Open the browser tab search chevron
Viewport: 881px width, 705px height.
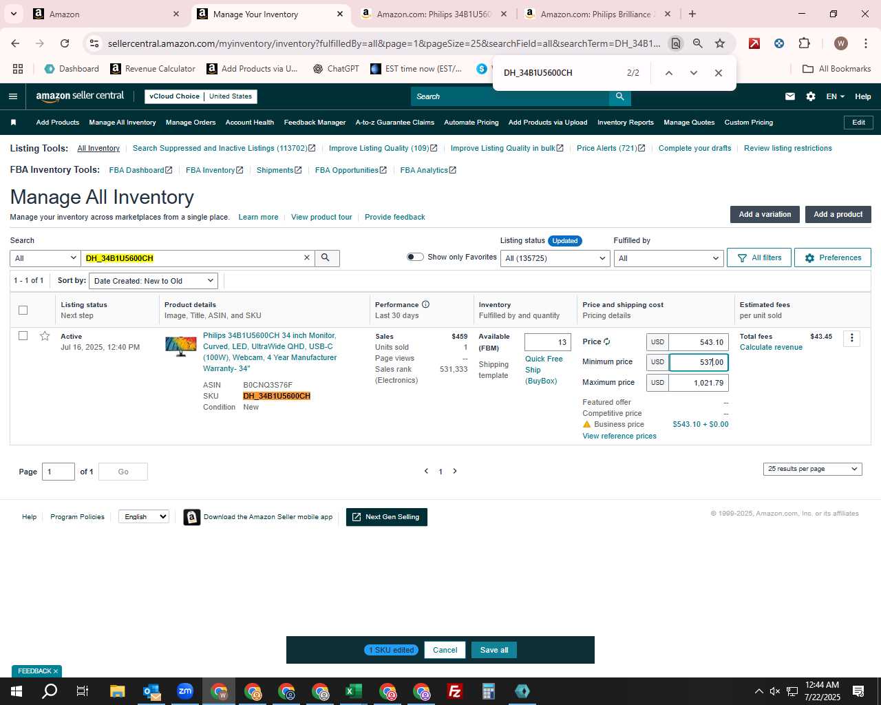13,14
